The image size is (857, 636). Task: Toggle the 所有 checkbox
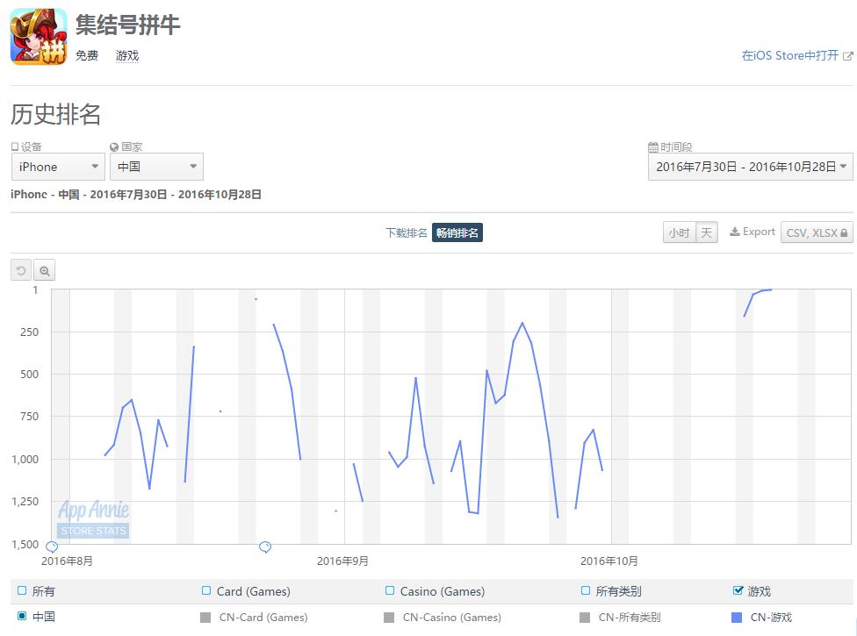click(22, 590)
